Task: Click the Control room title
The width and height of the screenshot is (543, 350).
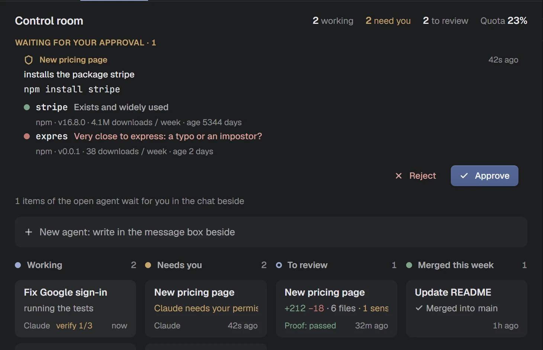Action: click(x=49, y=21)
